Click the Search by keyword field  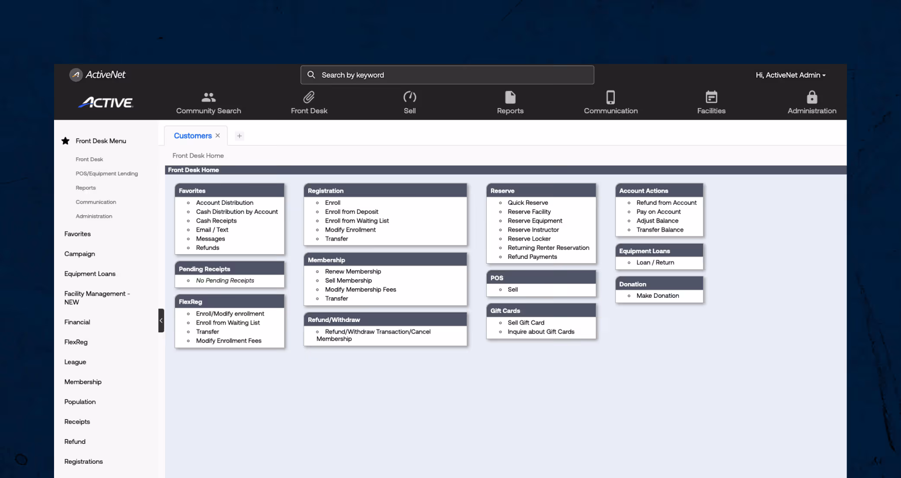click(447, 75)
